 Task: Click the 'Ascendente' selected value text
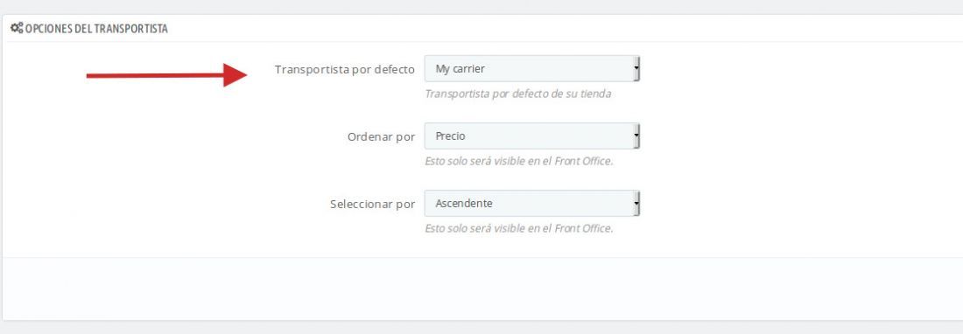coord(464,204)
